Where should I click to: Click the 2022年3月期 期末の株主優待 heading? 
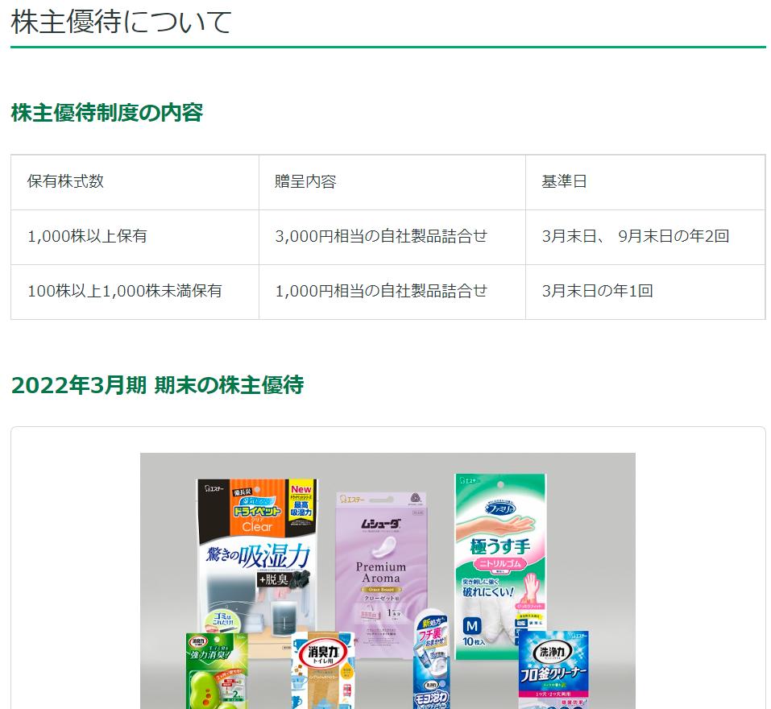coord(157,385)
